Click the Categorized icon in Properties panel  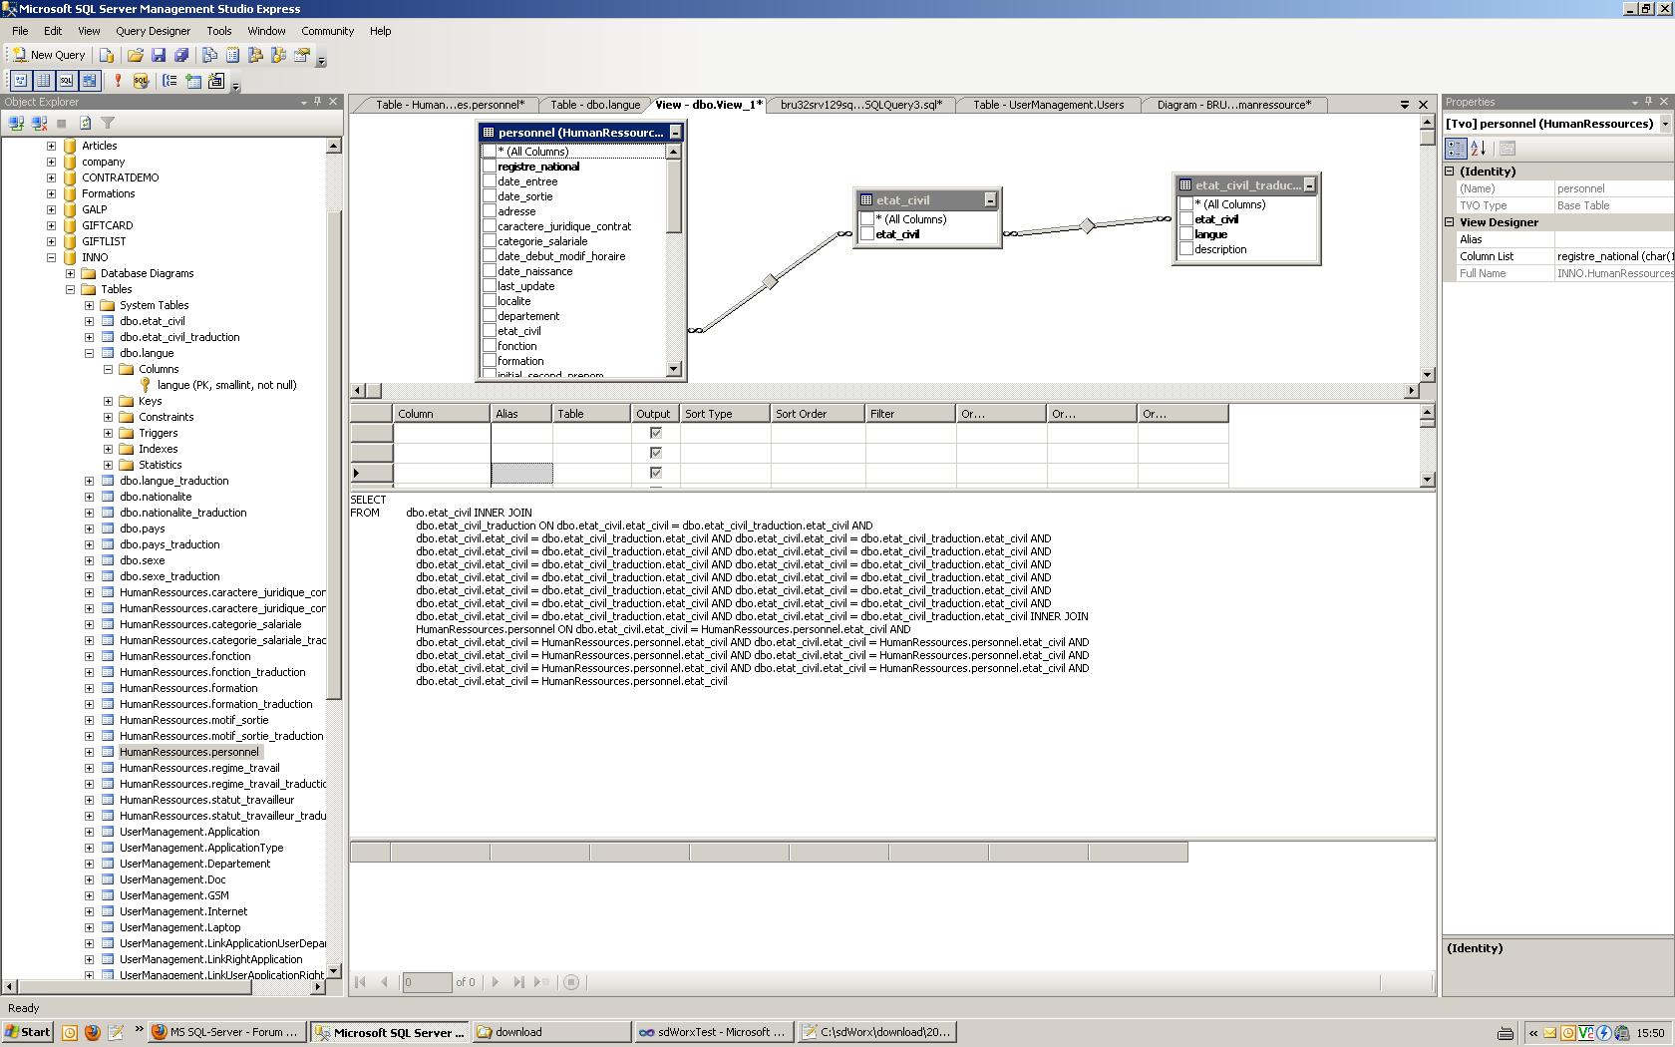pyautogui.click(x=1456, y=149)
